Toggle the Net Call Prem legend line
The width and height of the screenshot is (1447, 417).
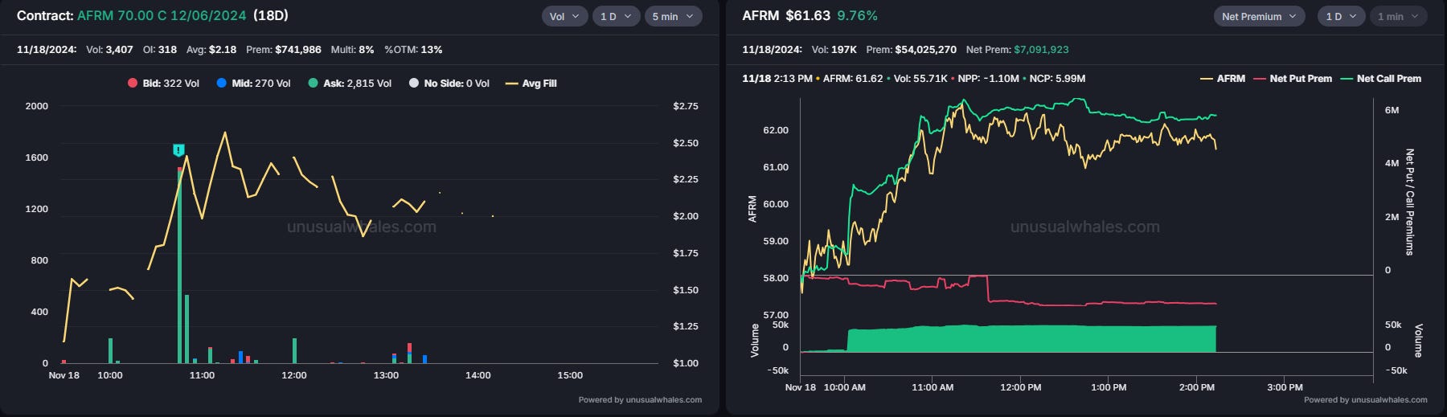[1381, 79]
